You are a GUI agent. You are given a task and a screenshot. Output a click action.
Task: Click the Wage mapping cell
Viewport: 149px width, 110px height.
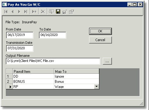point(74,86)
